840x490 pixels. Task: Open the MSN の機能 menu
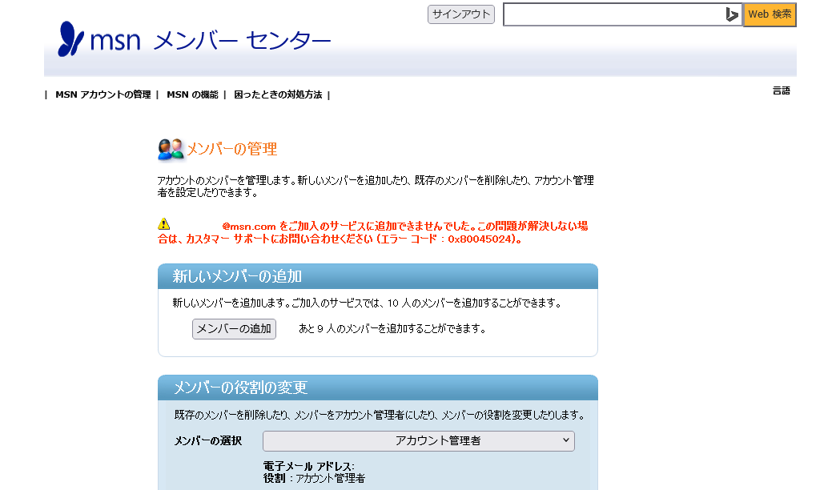tap(192, 94)
